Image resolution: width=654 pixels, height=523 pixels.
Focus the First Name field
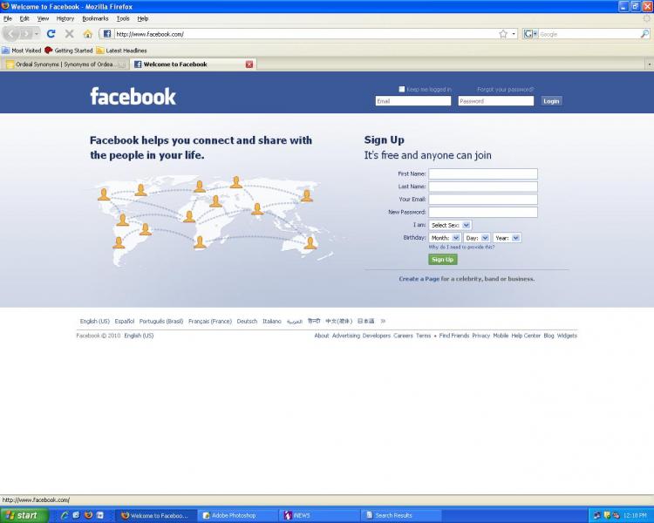coord(483,174)
